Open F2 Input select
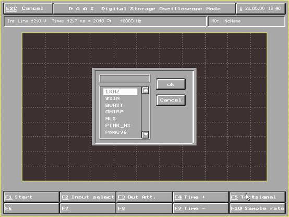Viewport: 289px width, 217px height. (88, 197)
